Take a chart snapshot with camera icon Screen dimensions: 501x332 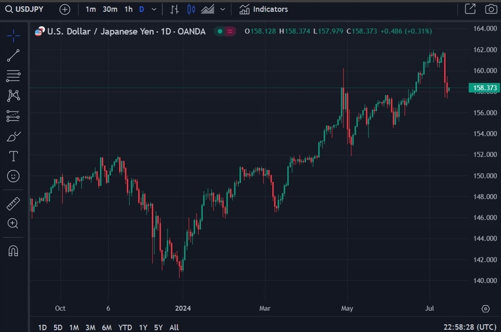(x=491, y=9)
